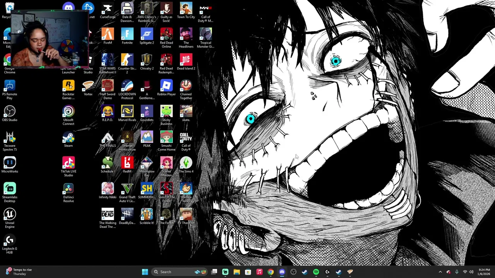Open STAR WARS Battlefront II shortcut

pyautogui.click(x=108, y=64)
